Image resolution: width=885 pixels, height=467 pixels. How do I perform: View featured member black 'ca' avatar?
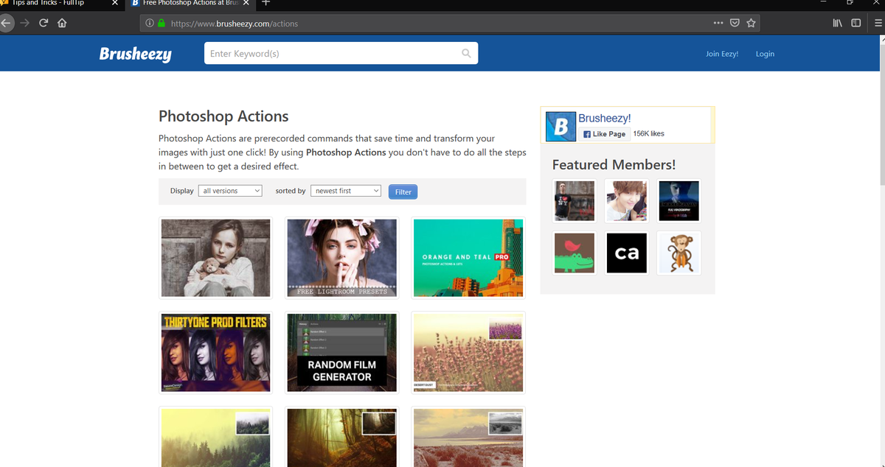click(627, 253)
